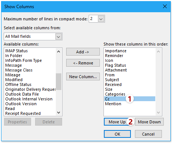Click down arrow of column order list scrollbar

point(159,113)
